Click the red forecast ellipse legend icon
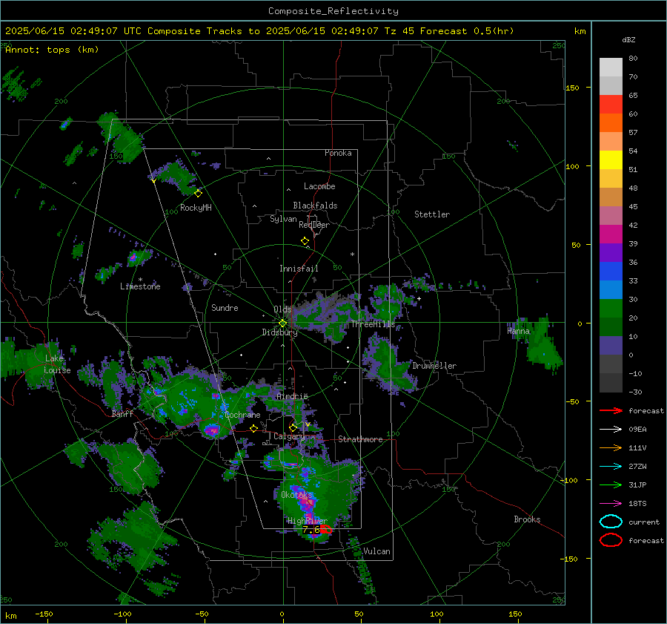Screen dimensions: 667x624 tap(611, 540)
